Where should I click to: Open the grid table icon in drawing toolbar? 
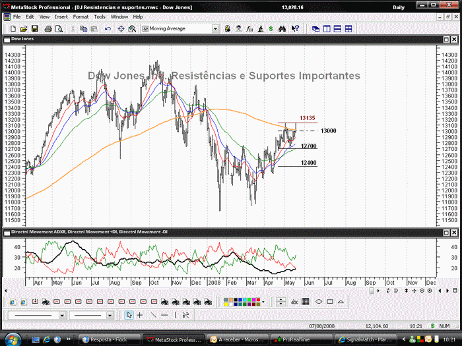306,302
